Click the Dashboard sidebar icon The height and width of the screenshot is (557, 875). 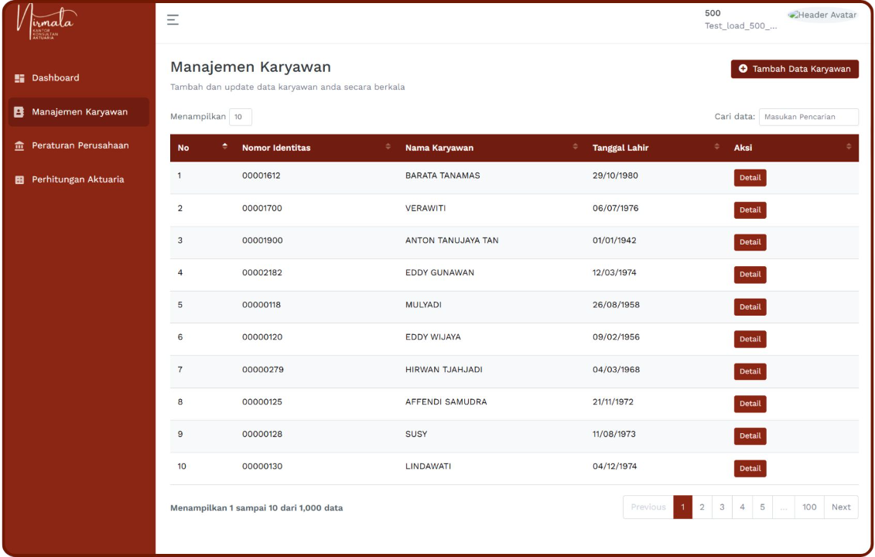tap(20, 78)
